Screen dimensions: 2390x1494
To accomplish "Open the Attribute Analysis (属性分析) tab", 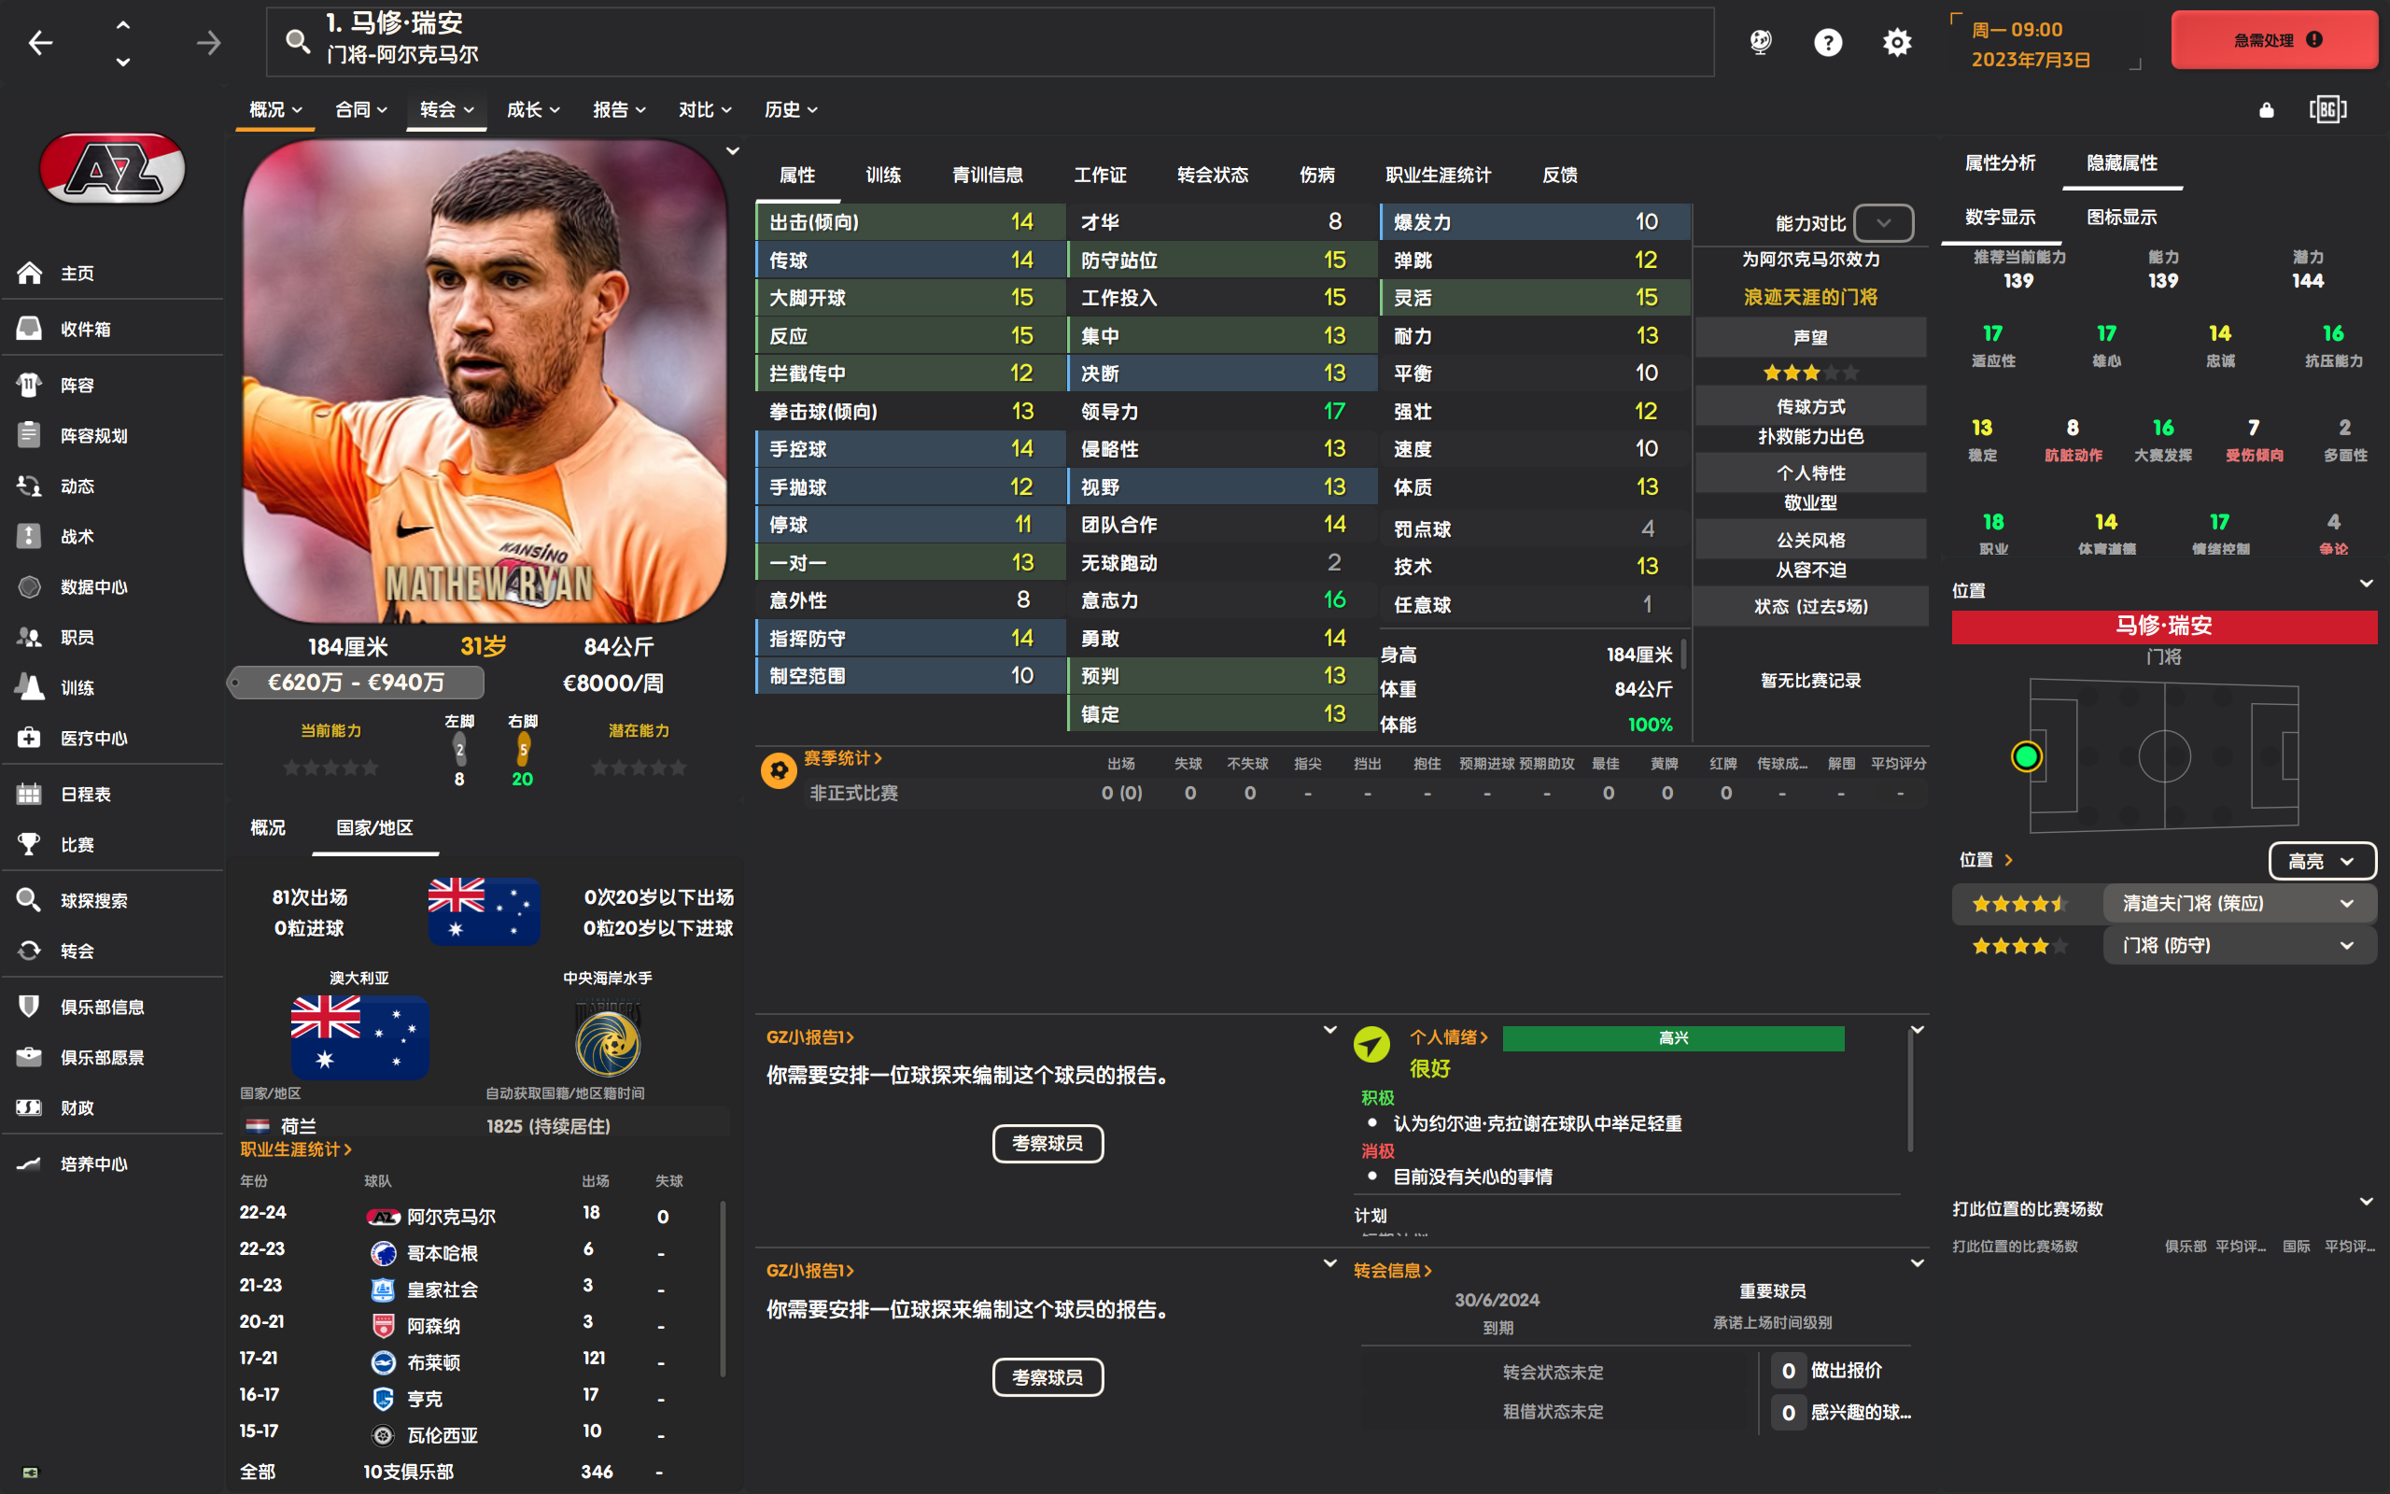I will click(2000, 163).
